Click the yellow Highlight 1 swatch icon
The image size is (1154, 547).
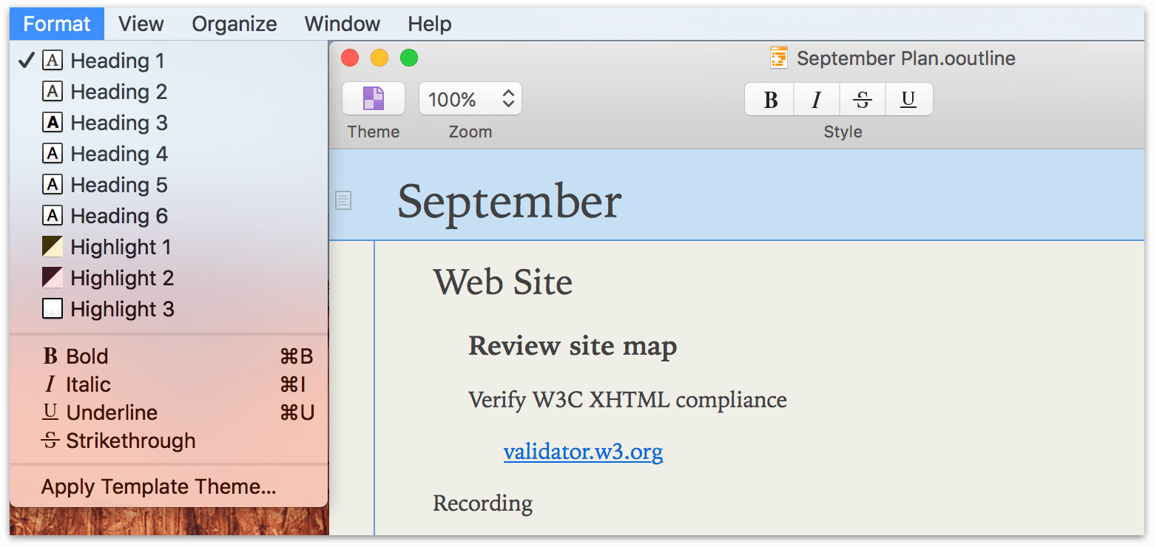coord(53,247)
